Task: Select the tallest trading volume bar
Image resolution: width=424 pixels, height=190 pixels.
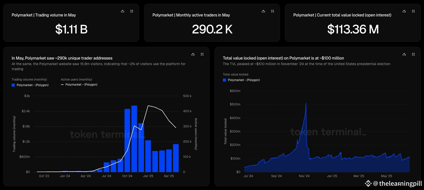Action: tap(134, 139)
